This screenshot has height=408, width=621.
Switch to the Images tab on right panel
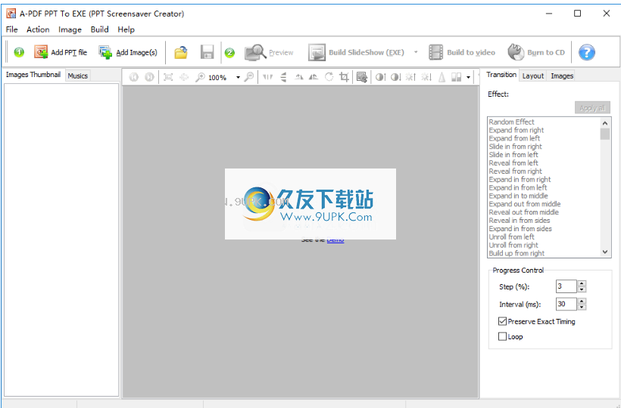click(x=562, y=76)
